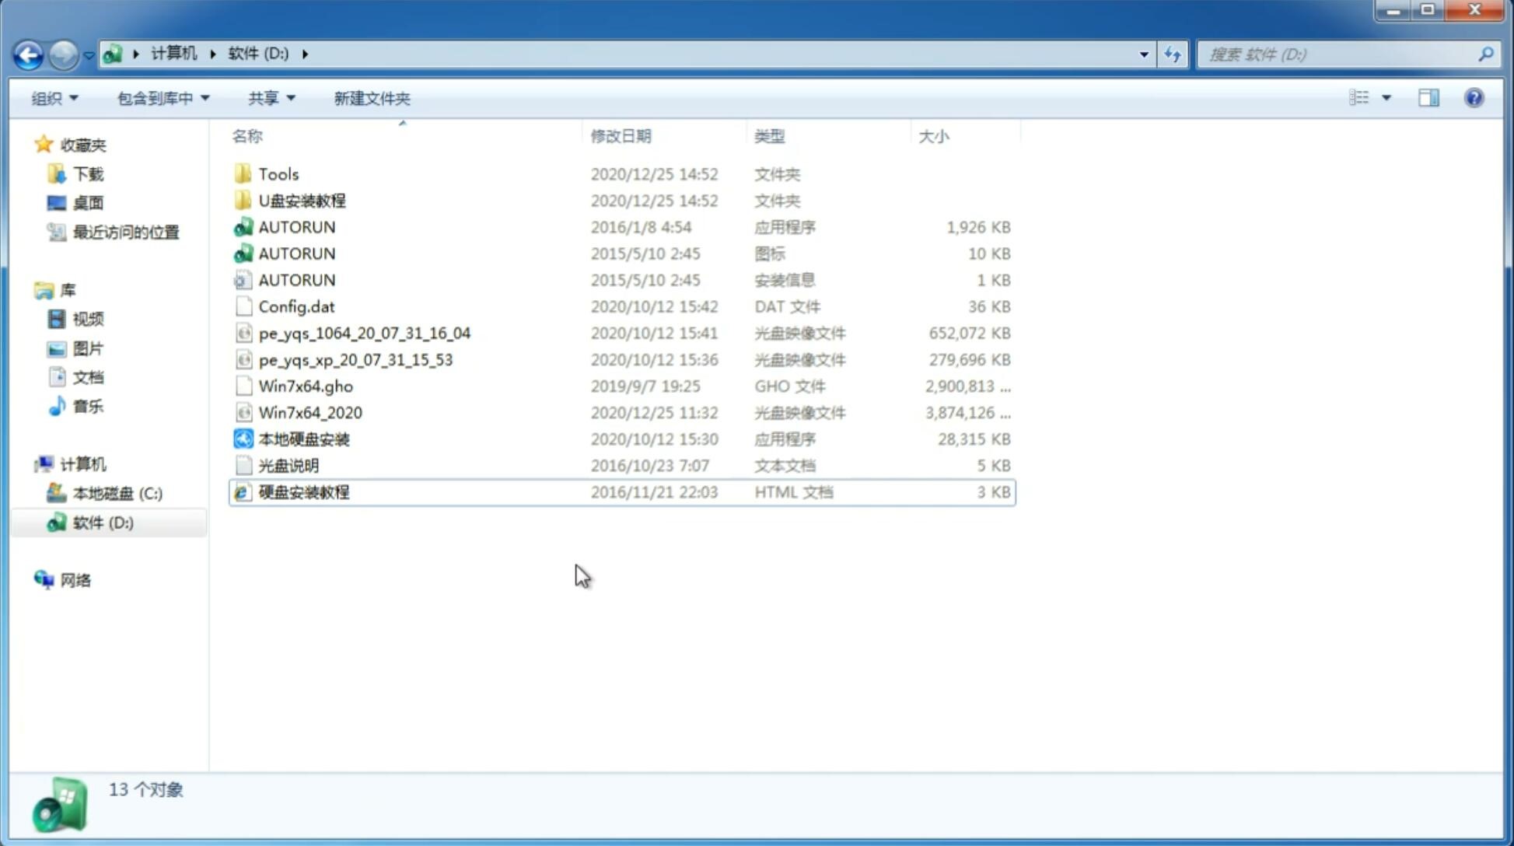Open Win7x64.gho ghost file
This screenshot has width=1514, height=846.
[306, 386]
